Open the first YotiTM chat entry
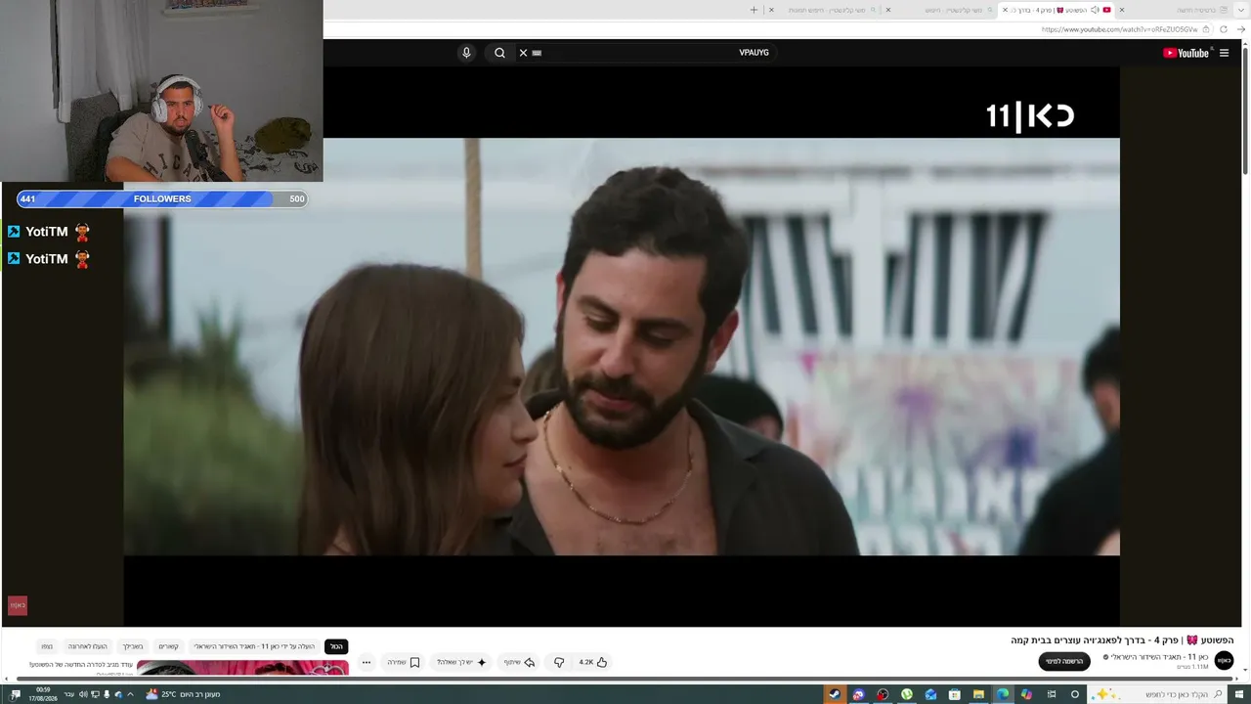Image resolution: width=1251 pixels, height=704 pixels. coord(49,232)
